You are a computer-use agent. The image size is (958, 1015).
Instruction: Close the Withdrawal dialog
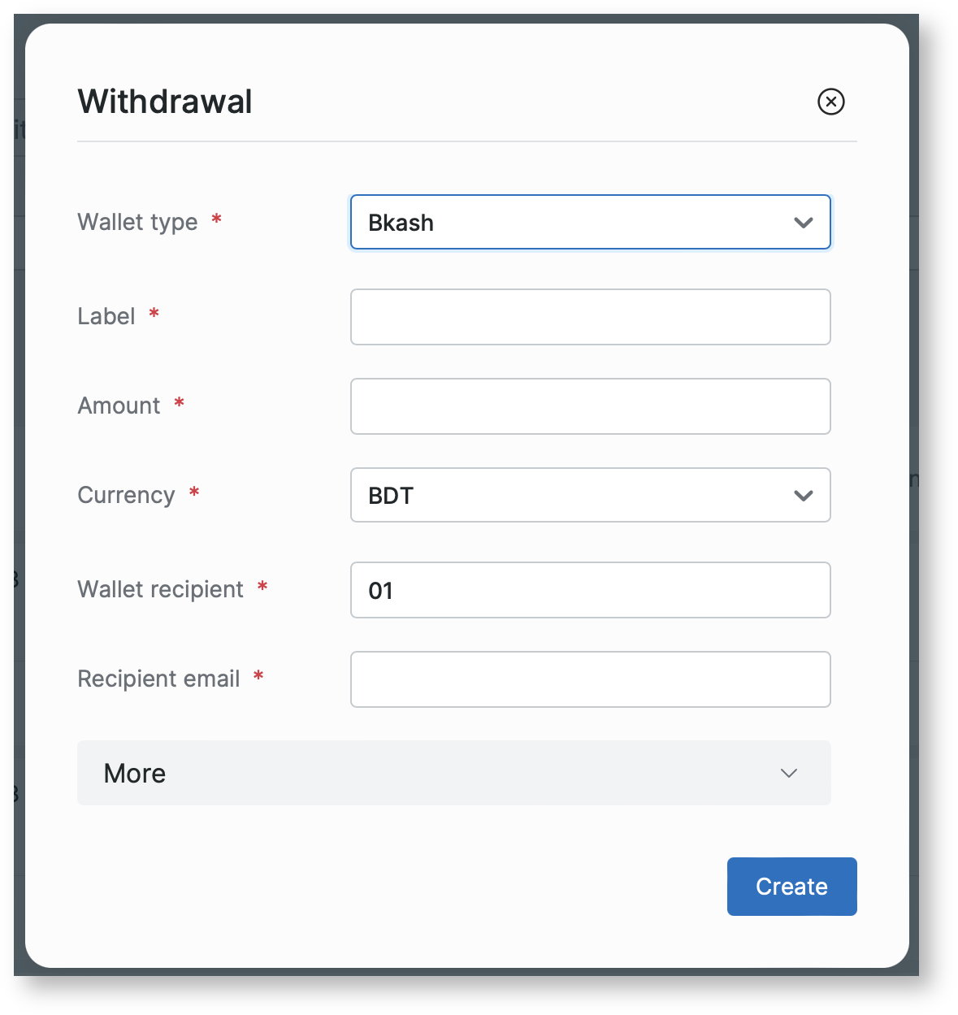tap(830, 102)
